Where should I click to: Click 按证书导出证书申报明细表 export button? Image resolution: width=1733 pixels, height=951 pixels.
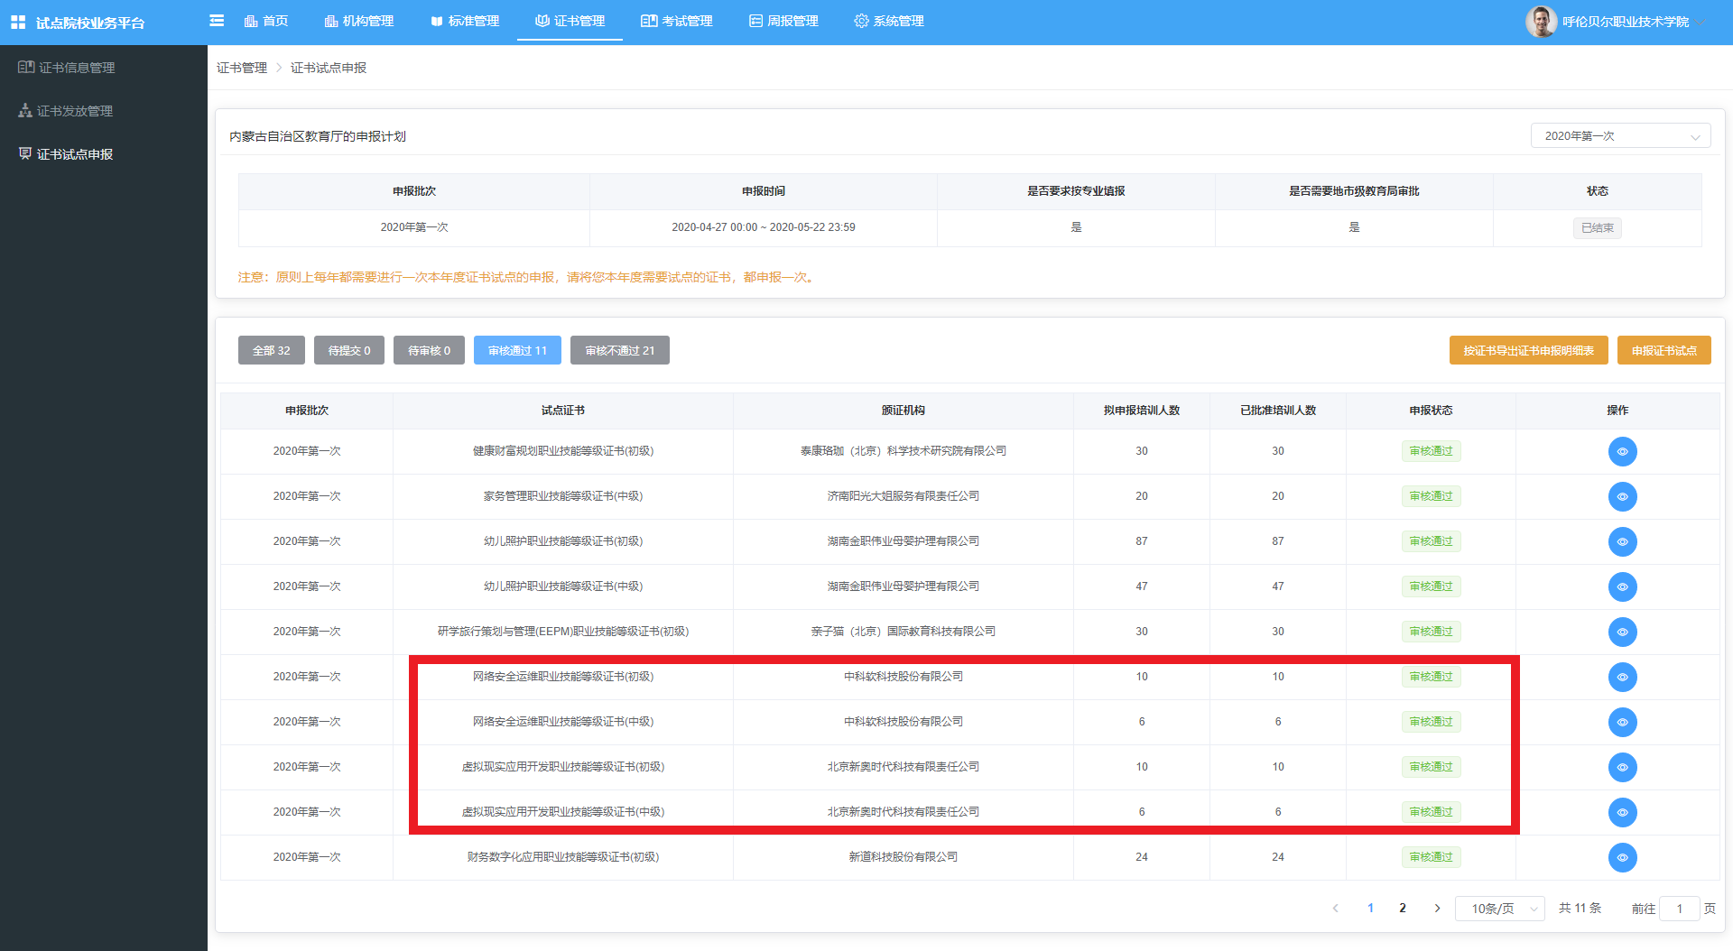pyautogui.click(x=1528, y=350)
